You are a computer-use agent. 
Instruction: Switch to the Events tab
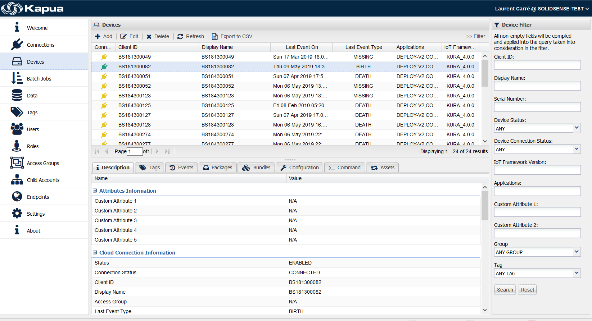click(181, 168)
